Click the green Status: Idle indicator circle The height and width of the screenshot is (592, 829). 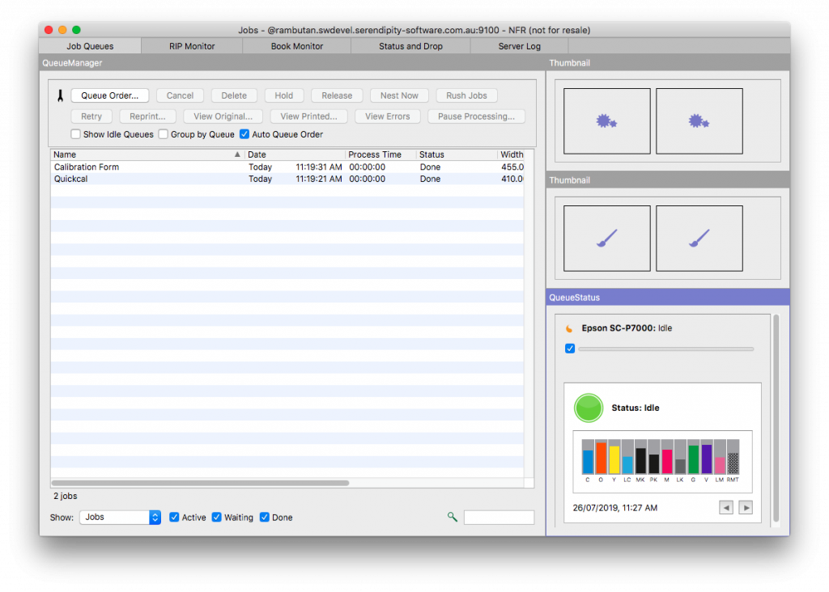pyautogui.click(x=589, y=408)
